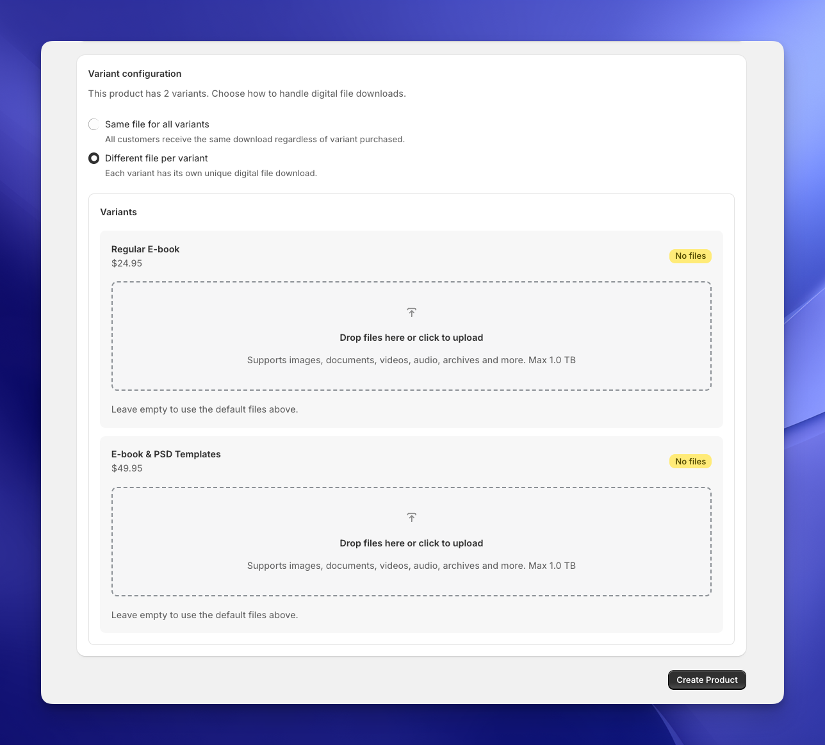The height and width of the screenshot is (745, 825).
Task: Click the 'Supports images' hint in Regular E-book dropzone
Action: coord(411,360)
